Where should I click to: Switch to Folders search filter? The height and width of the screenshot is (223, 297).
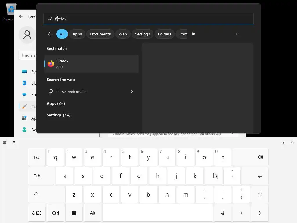coord(165,34)
